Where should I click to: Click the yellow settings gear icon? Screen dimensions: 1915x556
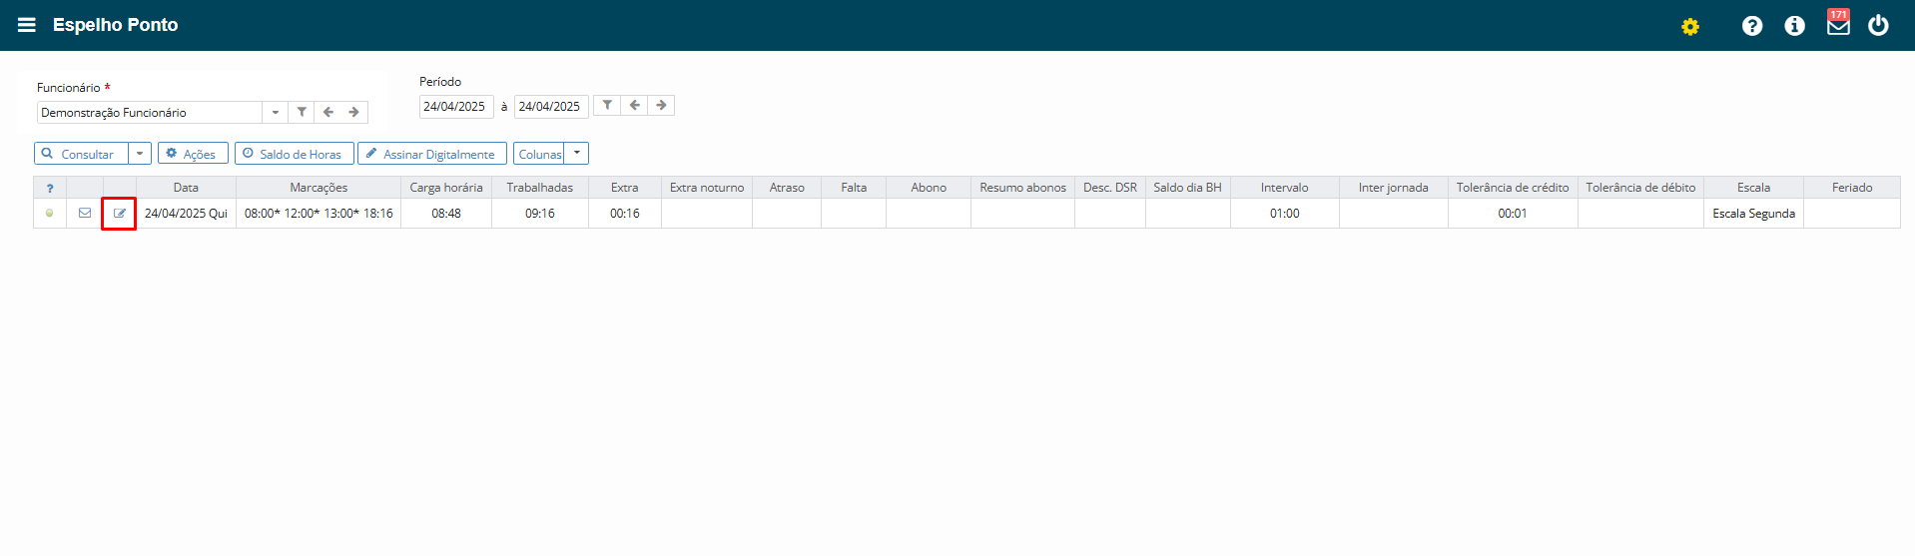tap(1689, 27)
